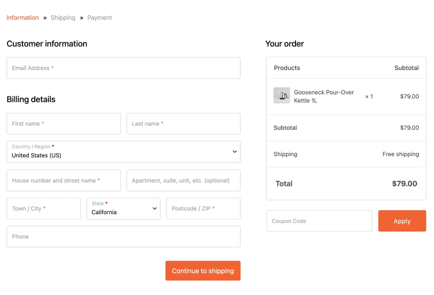Viewport: 434px width, 295px height.
Task: Open the Country / Region dropdown
Action: pos(123,152)
